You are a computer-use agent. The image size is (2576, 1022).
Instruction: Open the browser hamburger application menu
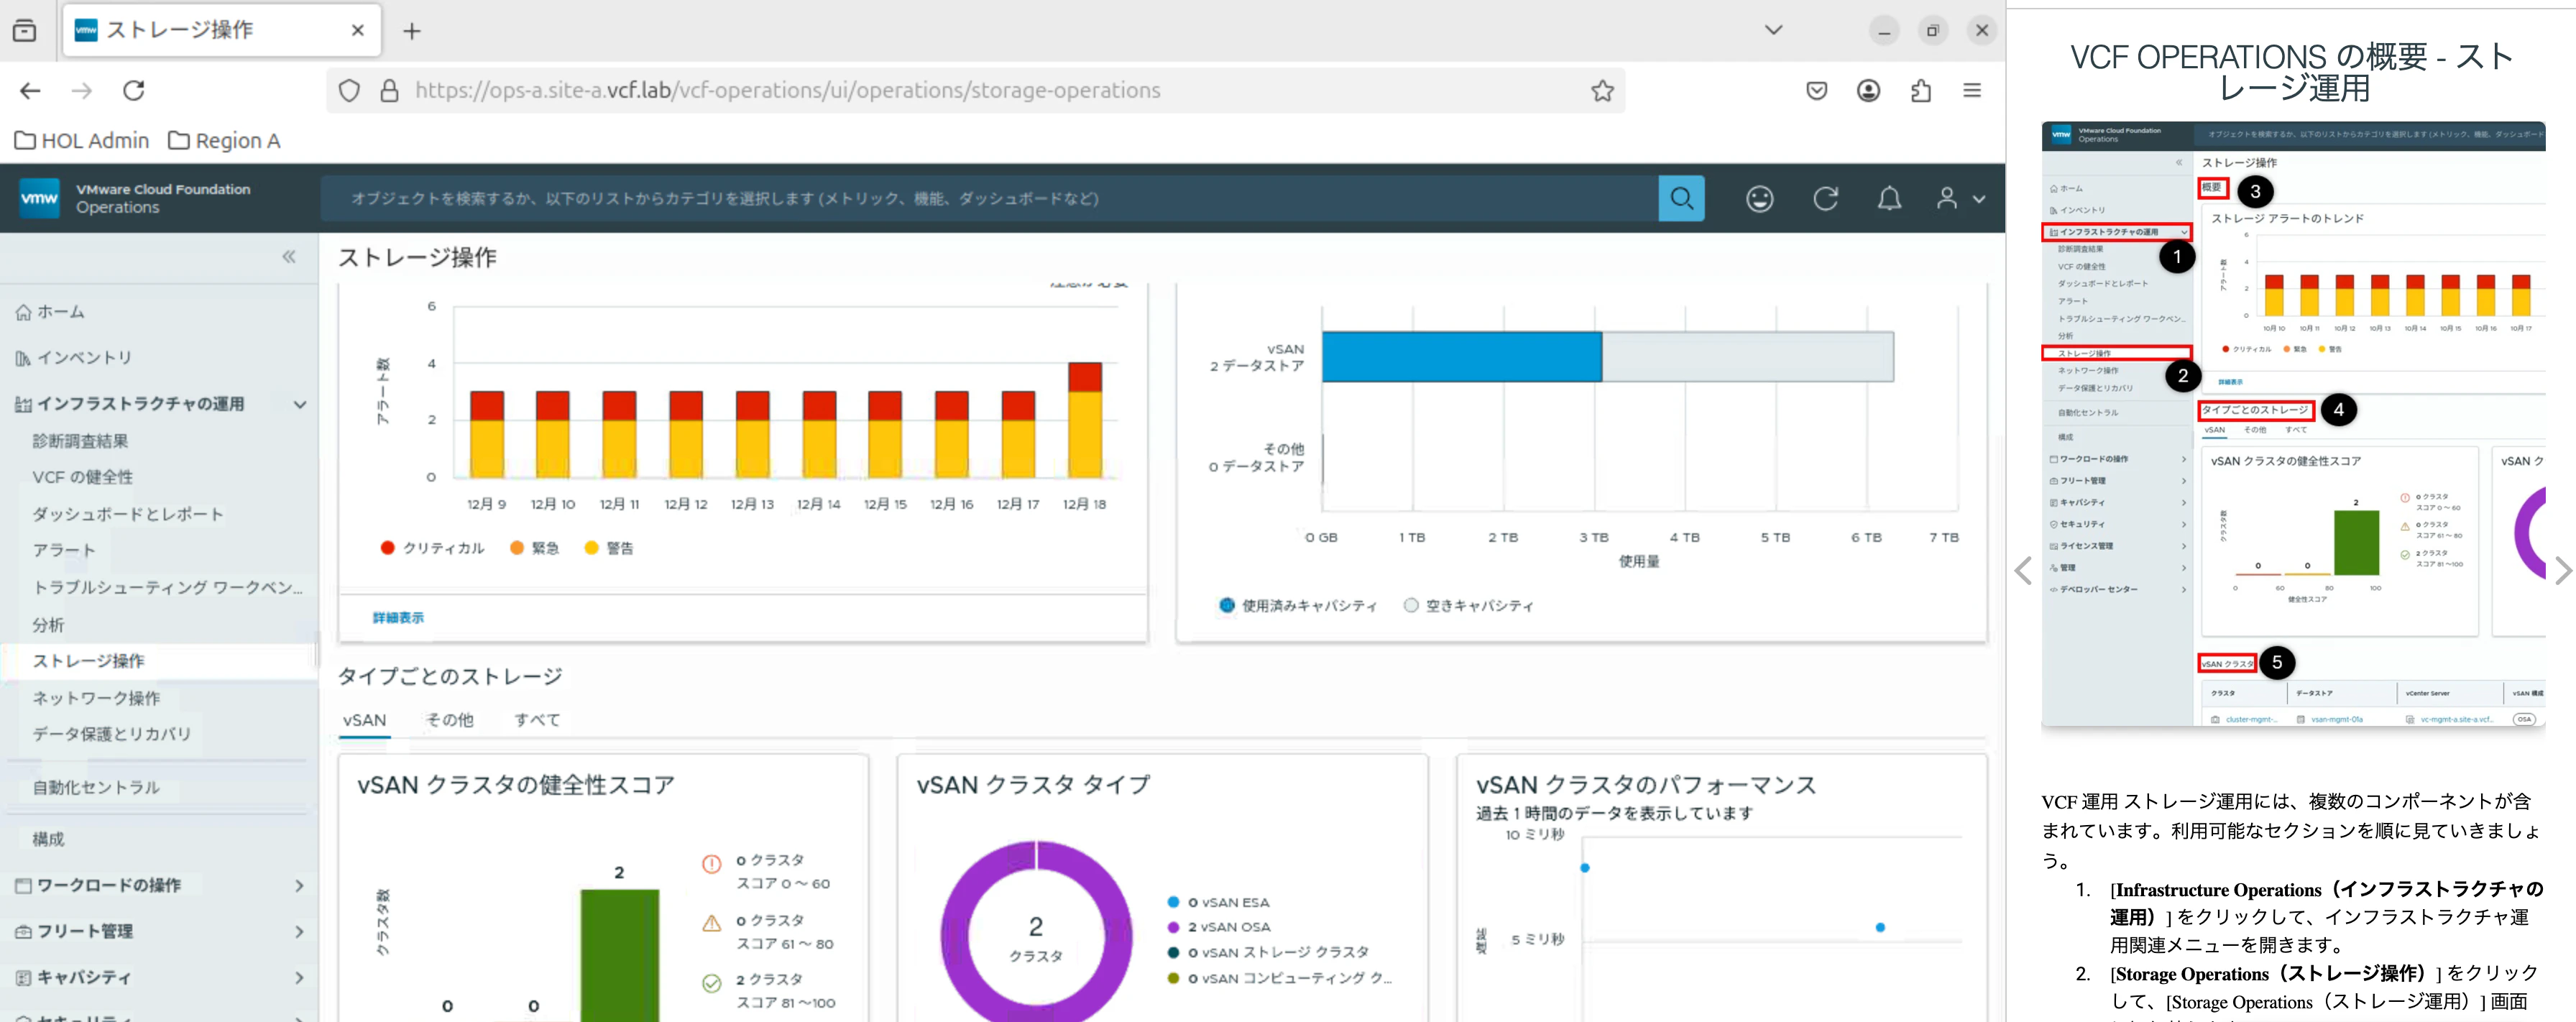coord(1972,91)
